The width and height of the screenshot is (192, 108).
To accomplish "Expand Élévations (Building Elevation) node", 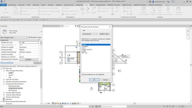I will [4, 82].
